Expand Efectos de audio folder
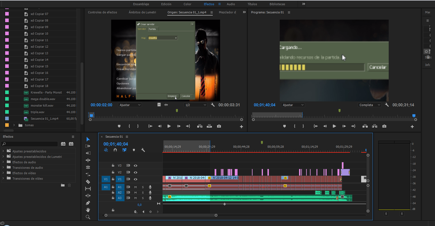The height and width of the screenshot is (226, 435). pyautogui.click(x=3, y=162)
